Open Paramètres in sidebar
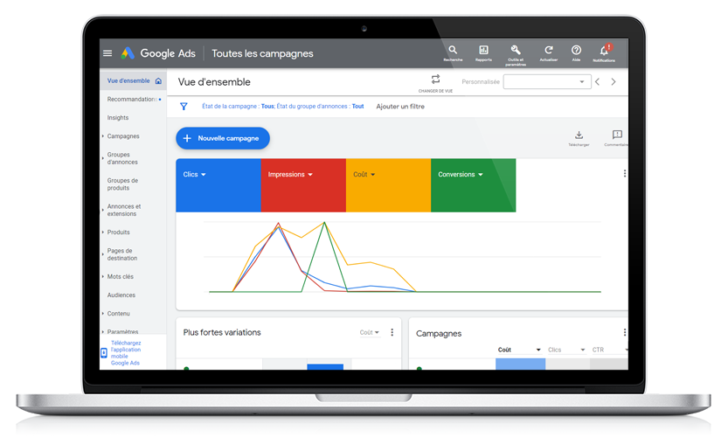Viewport: 728px width, 437px height. 122,331
